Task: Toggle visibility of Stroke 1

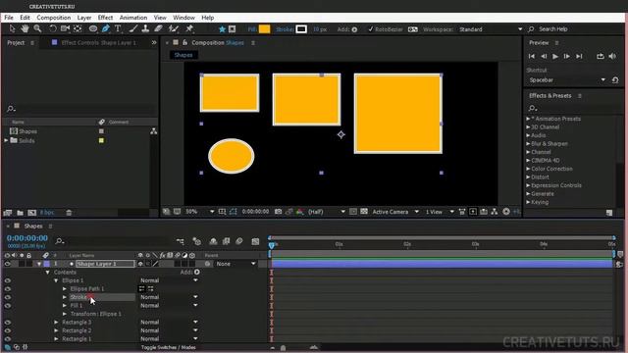Action: (7, 297)
